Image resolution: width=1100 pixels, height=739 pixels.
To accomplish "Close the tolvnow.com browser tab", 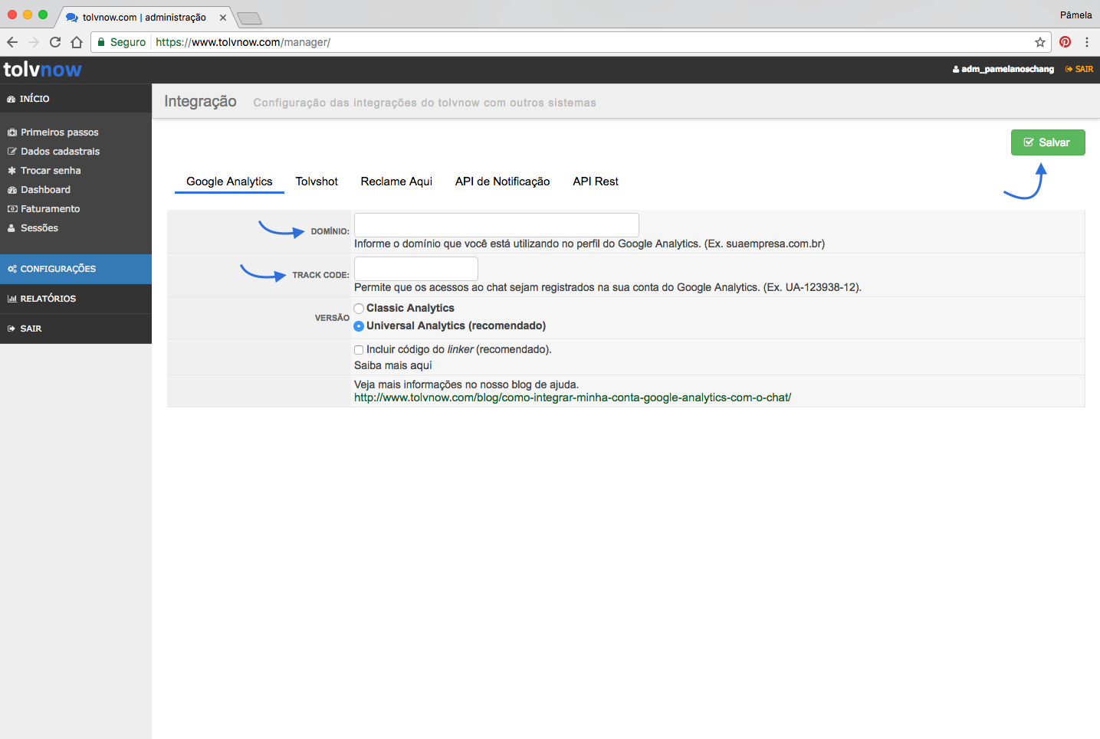I will pos(223,17).
